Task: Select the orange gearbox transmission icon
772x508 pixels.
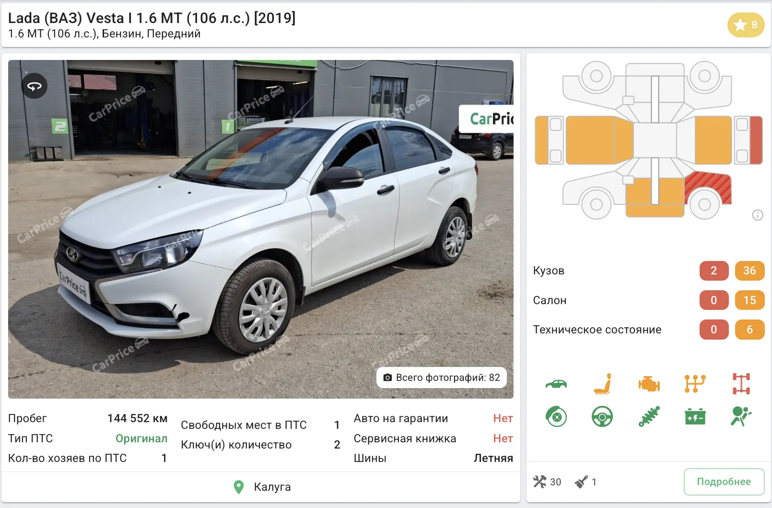Action: (695, 384)
